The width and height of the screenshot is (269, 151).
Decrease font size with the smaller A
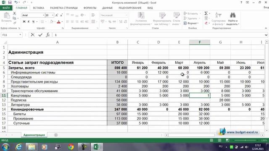pos(61,15)
